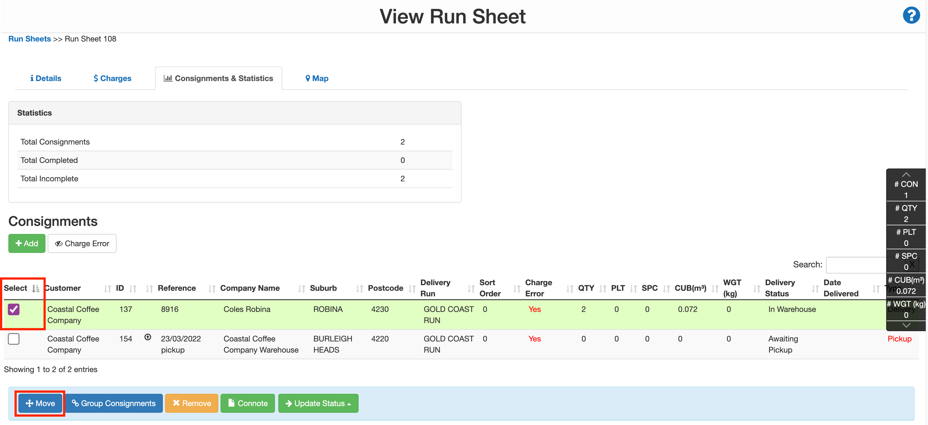The height and width of the screenshot is (425, 928).
Task: Switch to the Details tab
Action: pos(46,78)
